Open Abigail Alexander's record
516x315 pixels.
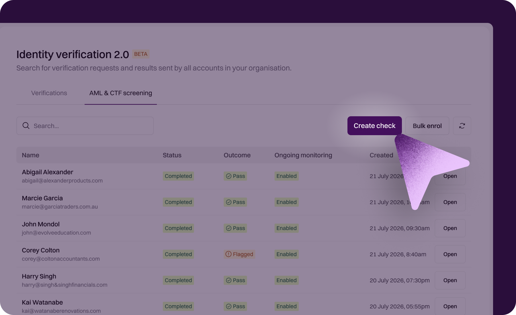tap(450, 176)
